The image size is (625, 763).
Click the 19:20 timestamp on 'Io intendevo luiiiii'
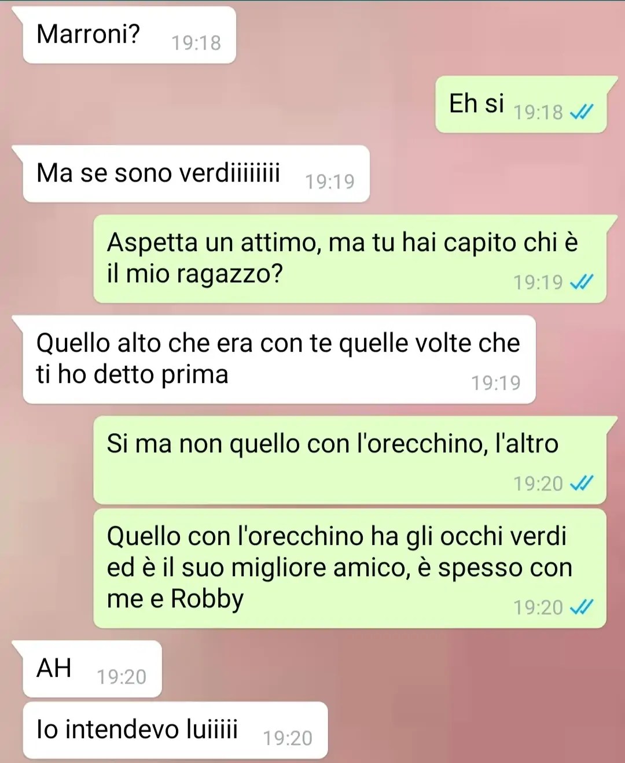click(288, 738)
